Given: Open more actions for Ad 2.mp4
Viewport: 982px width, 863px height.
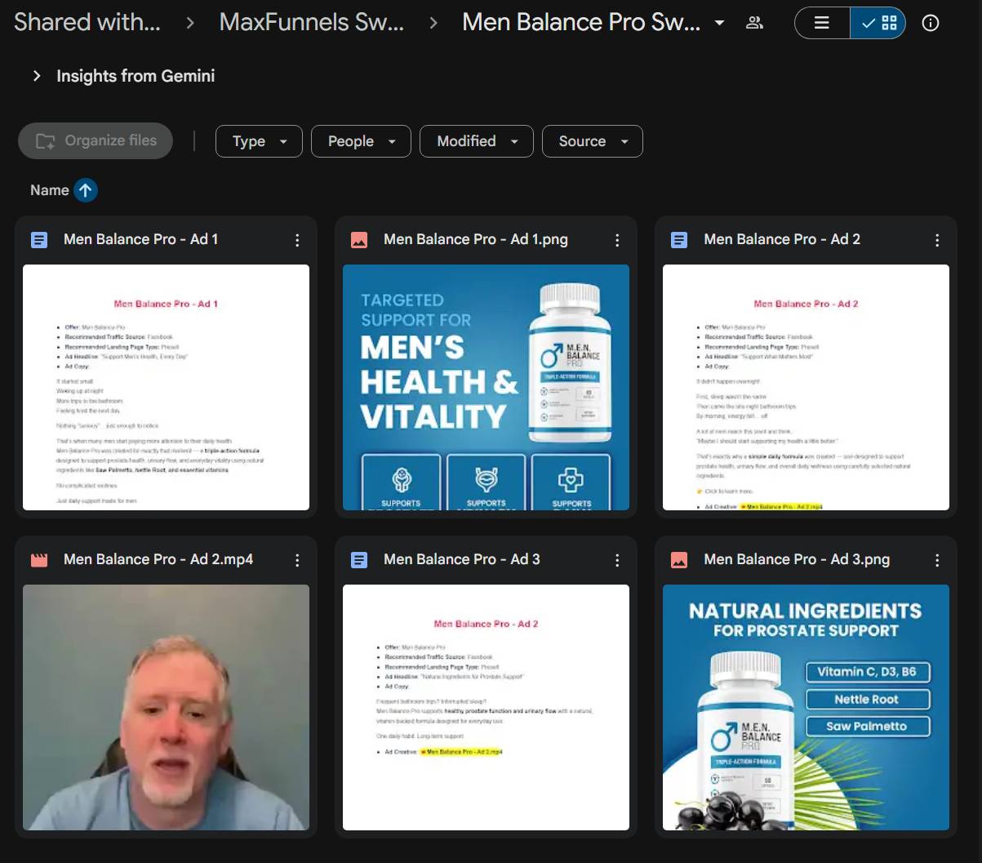Looking at the screenshot, I should [297, 560].
